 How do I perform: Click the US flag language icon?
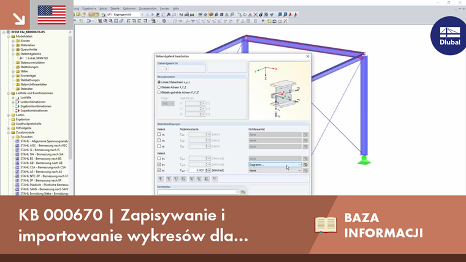tap(52, 15)
